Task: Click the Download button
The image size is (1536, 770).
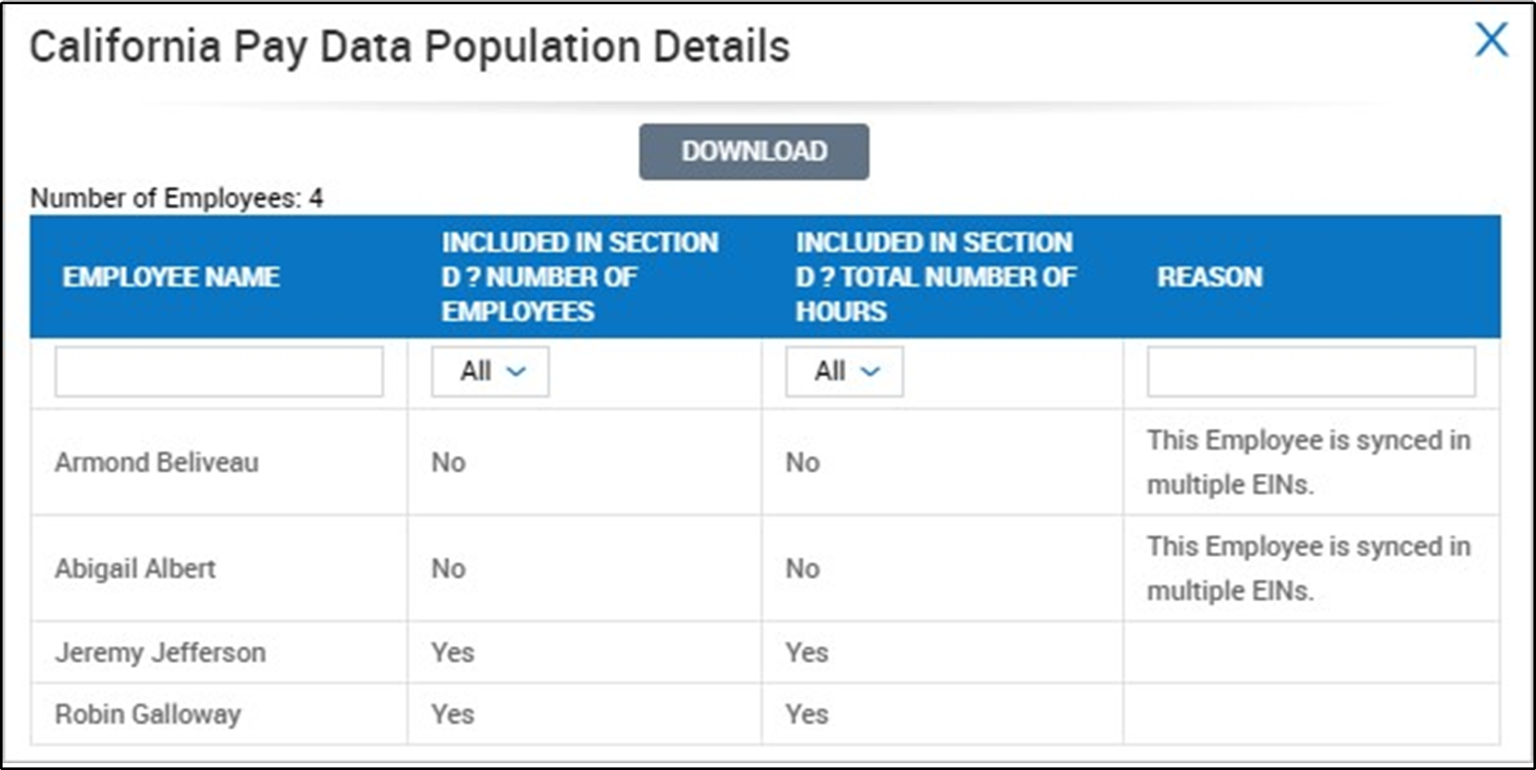Action: tap(754, 151)
